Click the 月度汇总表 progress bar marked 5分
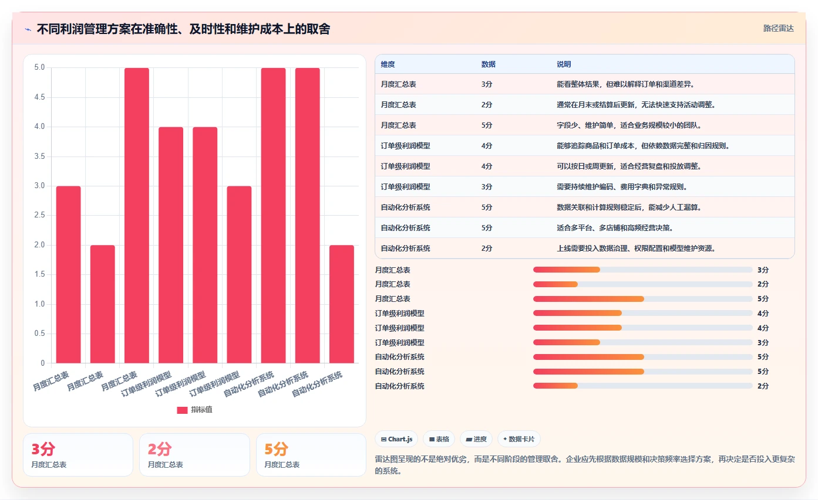Image resolution: width=818 pixels, height=500 pixels. tap(642, 299)
